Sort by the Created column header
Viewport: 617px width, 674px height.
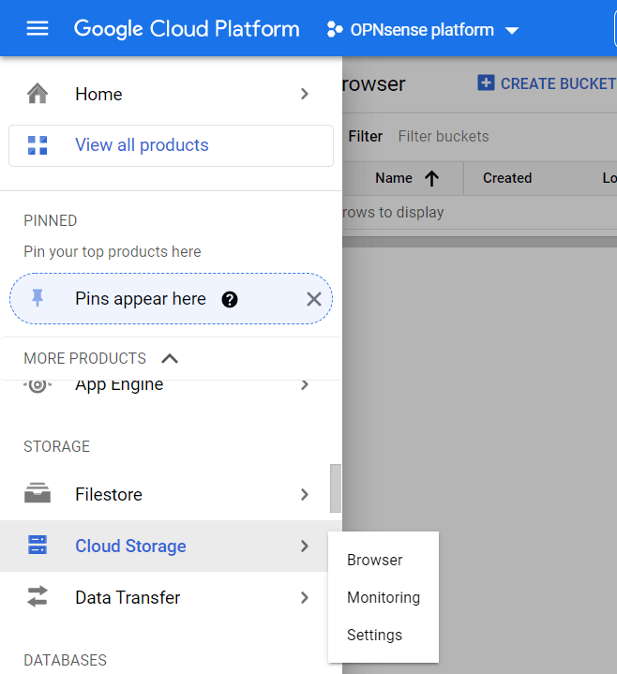[x=507, y=178]
